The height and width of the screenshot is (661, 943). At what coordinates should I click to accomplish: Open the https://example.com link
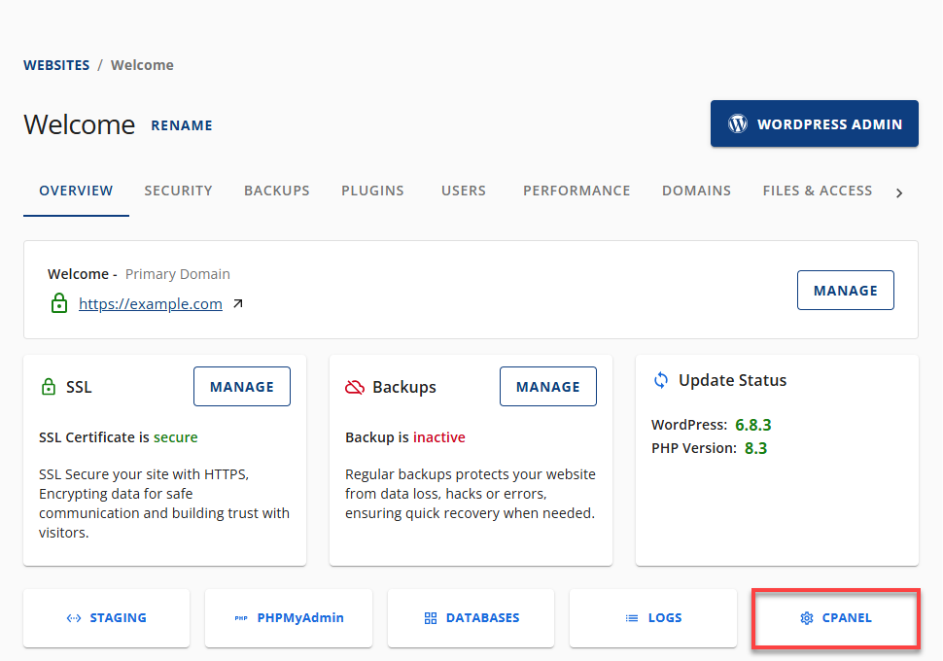[151, 304]
